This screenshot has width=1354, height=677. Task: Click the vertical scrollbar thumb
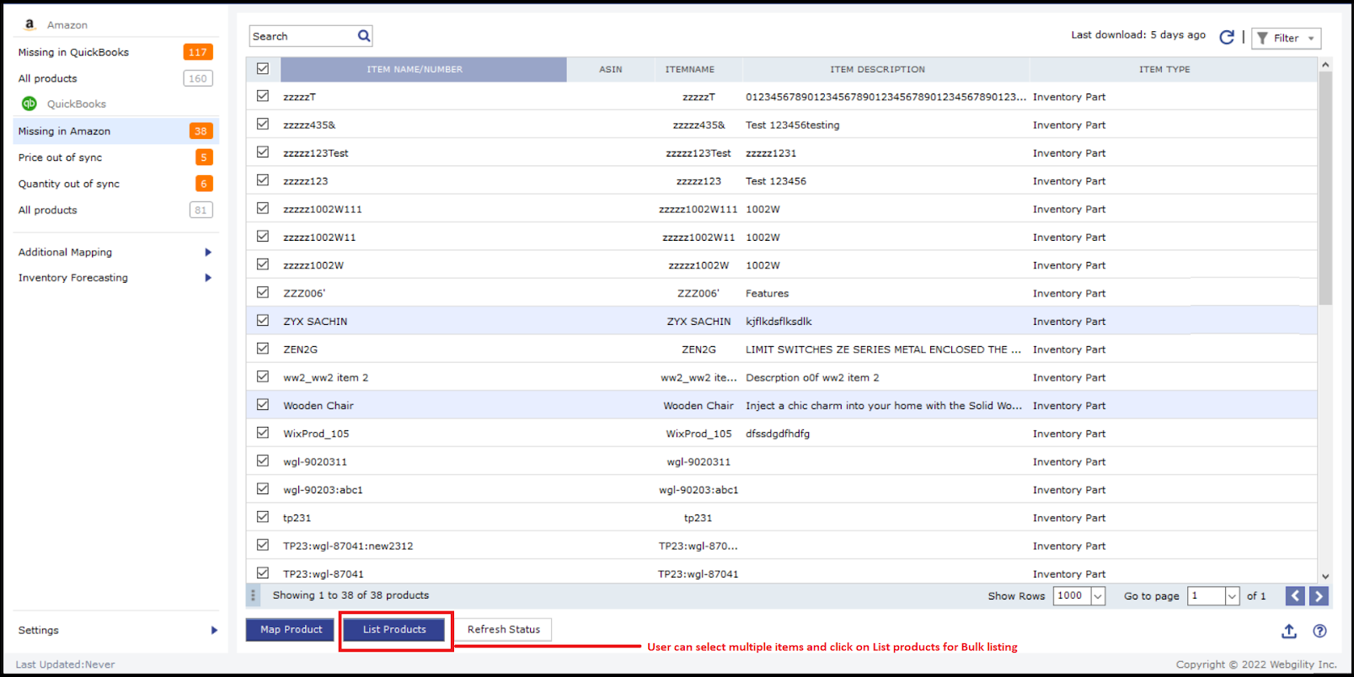click(1325, 189)
